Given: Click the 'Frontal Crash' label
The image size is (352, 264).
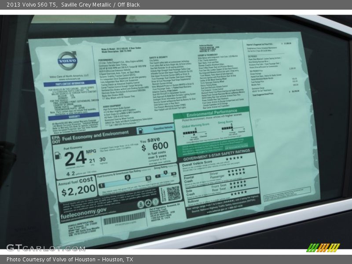Looking at the screenshot, I should [x=189, y=180].
